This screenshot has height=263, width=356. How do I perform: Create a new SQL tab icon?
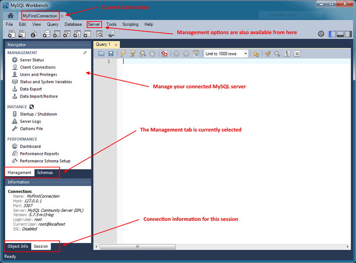(12, 34)
